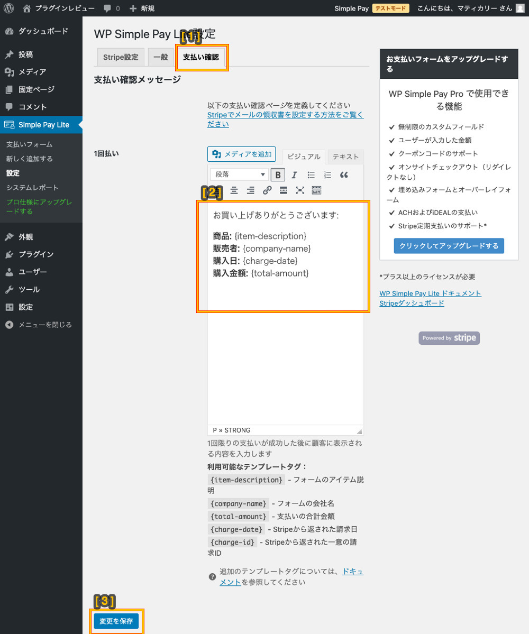The height and width of the screenshot is (634, 529).
Task: Click the editor resize handle corner
Action: coord(360,431)
